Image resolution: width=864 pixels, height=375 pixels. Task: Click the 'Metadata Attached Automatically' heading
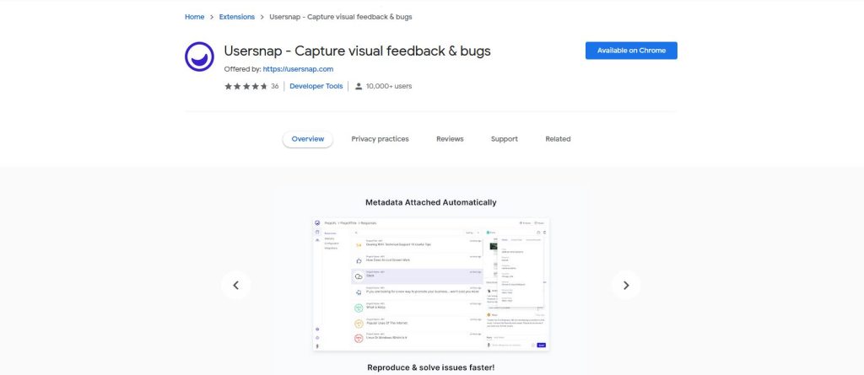431,202
